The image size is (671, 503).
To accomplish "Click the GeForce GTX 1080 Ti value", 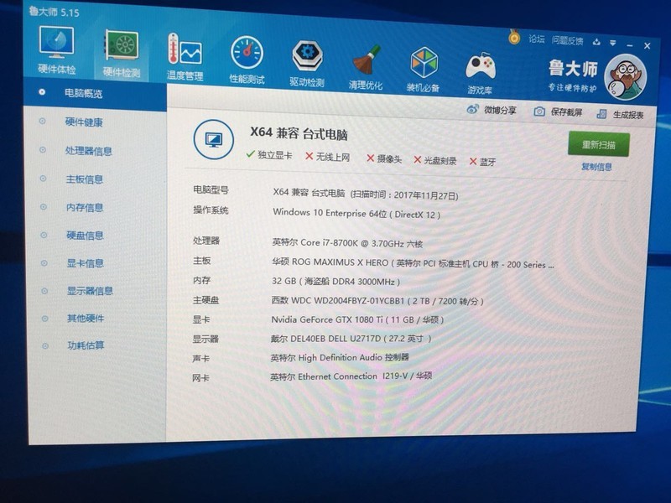I will click(x=357, y=319).
